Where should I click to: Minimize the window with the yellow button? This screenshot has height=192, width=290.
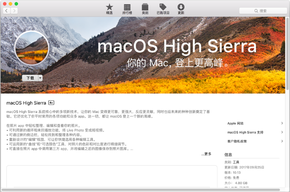11,4
